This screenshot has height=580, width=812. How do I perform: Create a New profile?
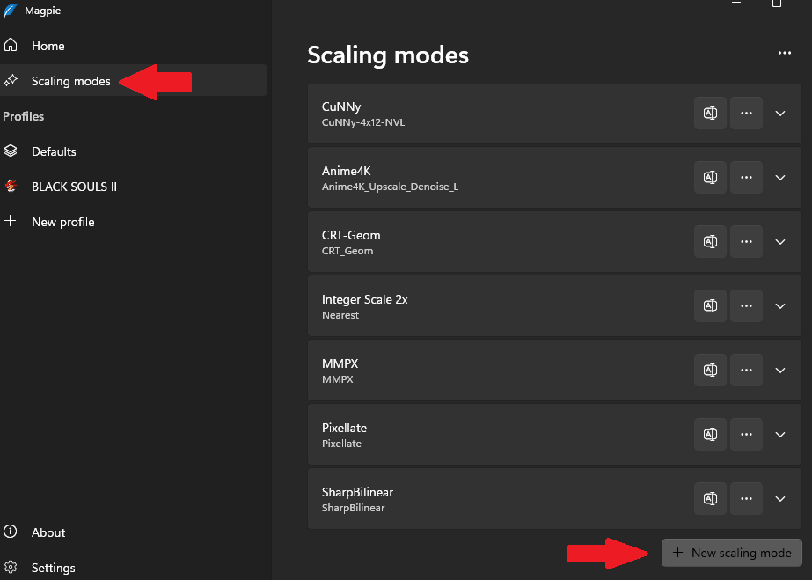click(x=62, y=222)
